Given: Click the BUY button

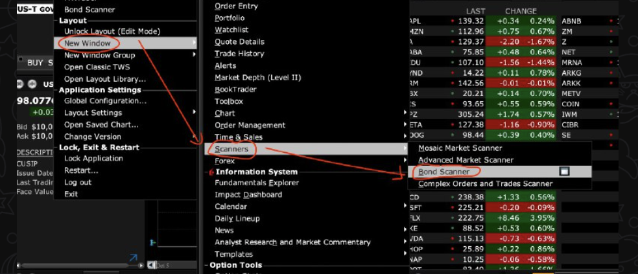Looking at the screenshot, I should pyautogui.click(x=34, y=63).
